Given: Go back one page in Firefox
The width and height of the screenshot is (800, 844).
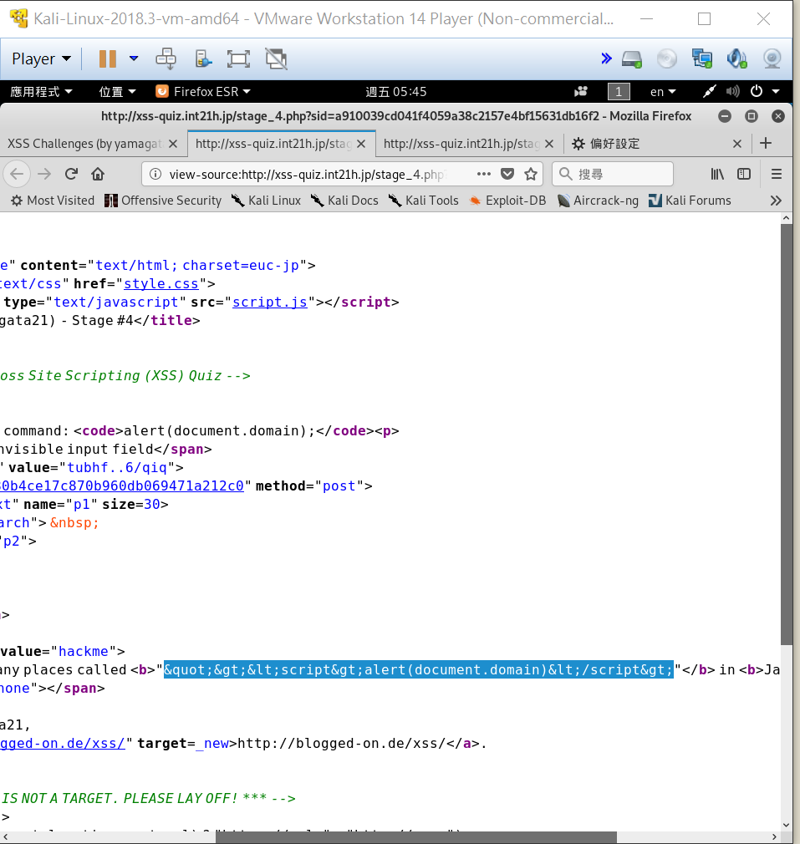Looking at the screenshot, I should pos(17,174).
